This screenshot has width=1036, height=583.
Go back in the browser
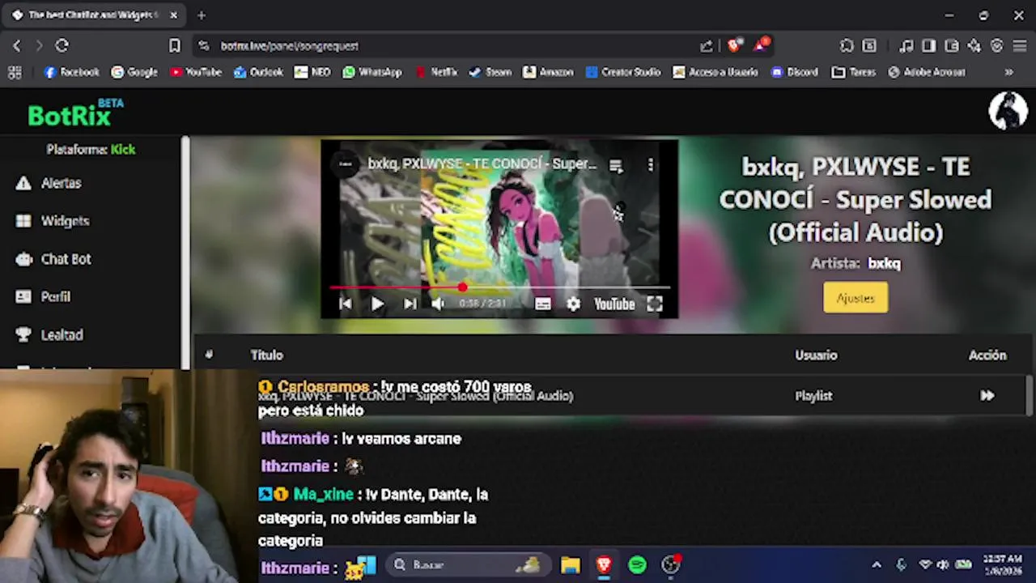click(x=17, y=46)
